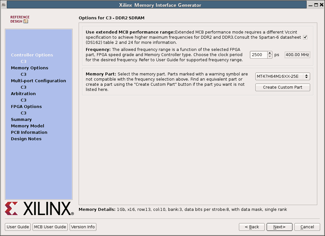The image size is (325, 236).
Task: Go Back to previous page
Action: (251, 227)
